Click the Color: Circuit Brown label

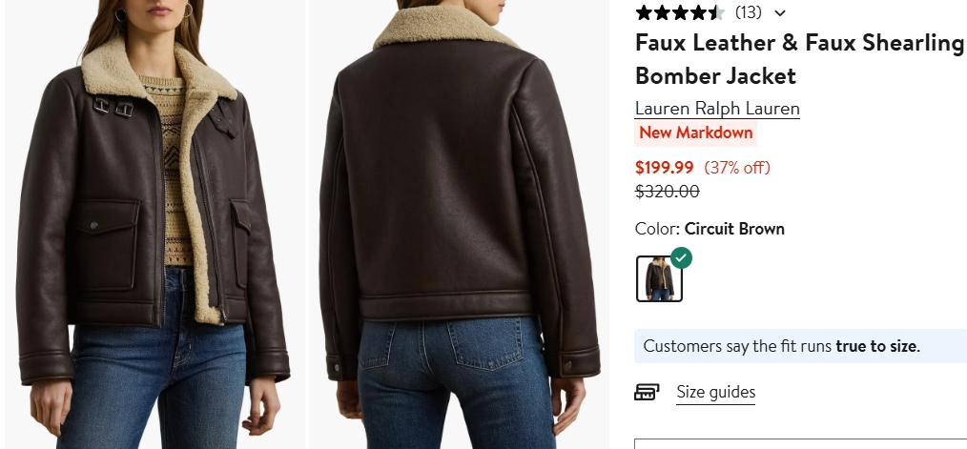(710, 229)
